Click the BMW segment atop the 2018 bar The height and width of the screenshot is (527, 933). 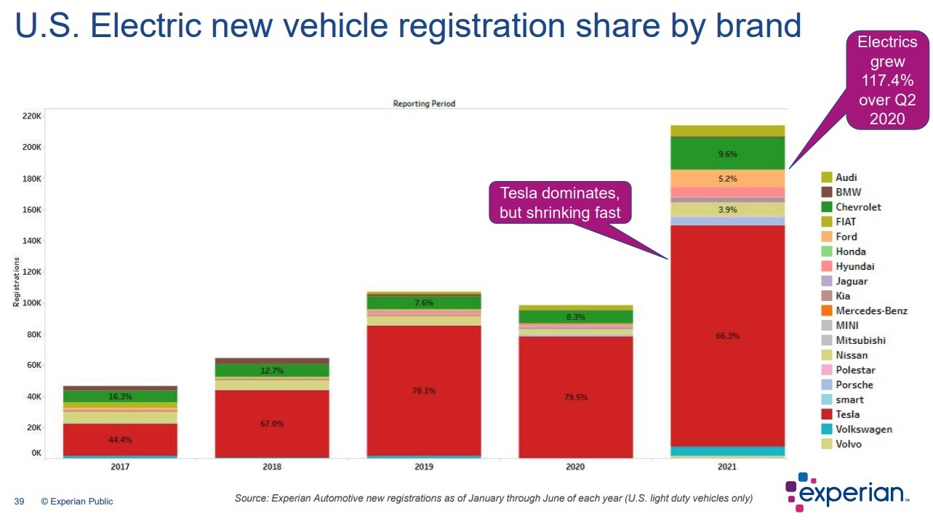point(272,361)
